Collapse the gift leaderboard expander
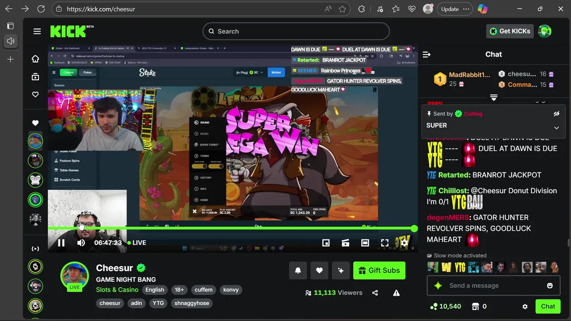571x321 pixels. [494, 97]
